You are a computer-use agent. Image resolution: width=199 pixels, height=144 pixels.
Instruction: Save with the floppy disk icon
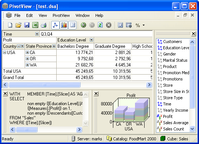point(27,25)
